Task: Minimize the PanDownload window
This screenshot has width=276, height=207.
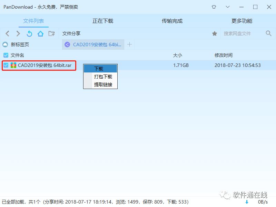Action: click(241, 7)
